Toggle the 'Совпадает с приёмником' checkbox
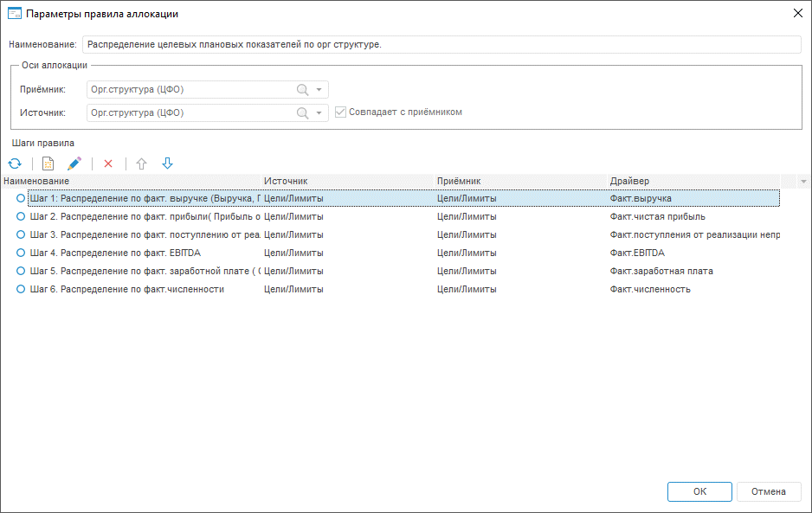Viewport: 812px width, 513px height. [341, 112]
